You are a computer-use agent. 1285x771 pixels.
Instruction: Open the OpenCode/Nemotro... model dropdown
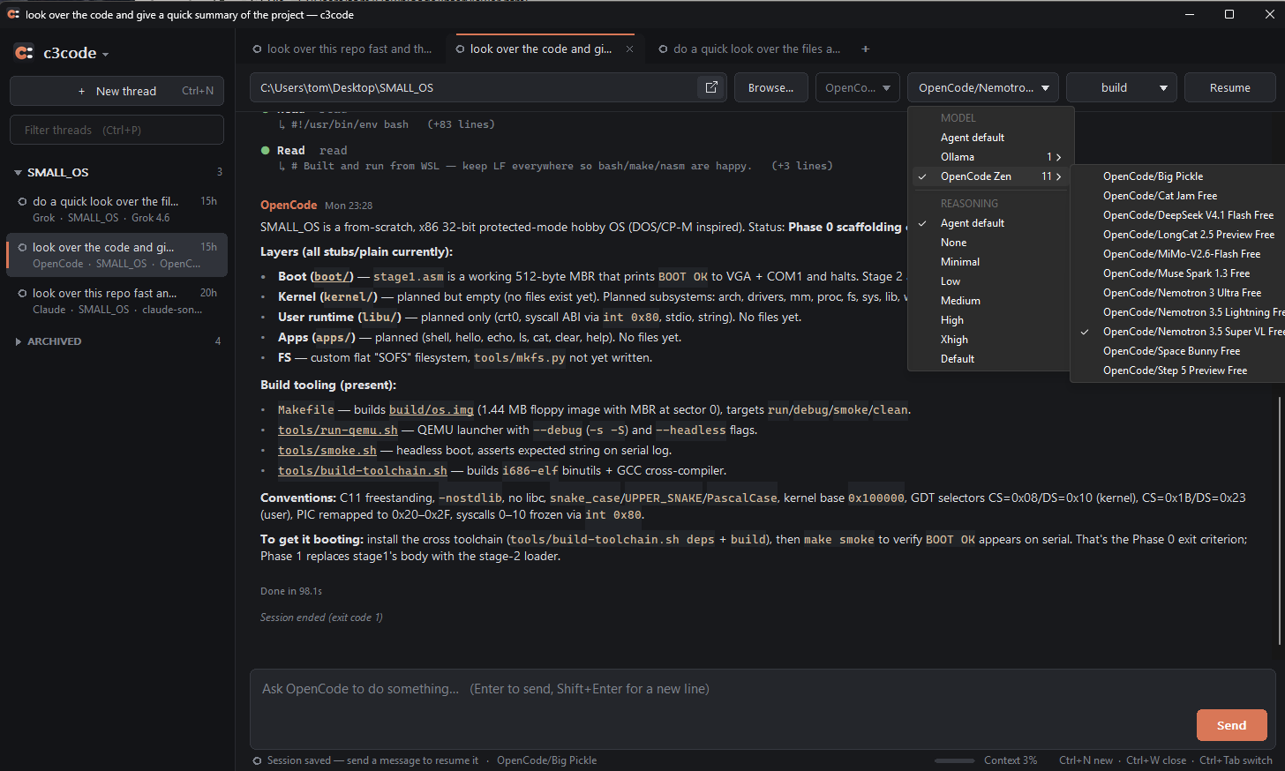coord(983,87)
